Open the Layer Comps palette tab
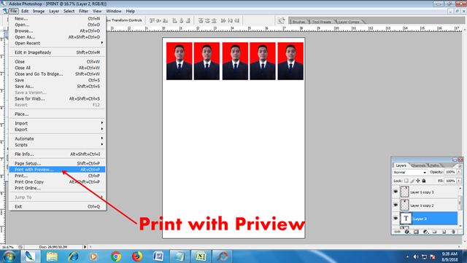 [349, 22]
